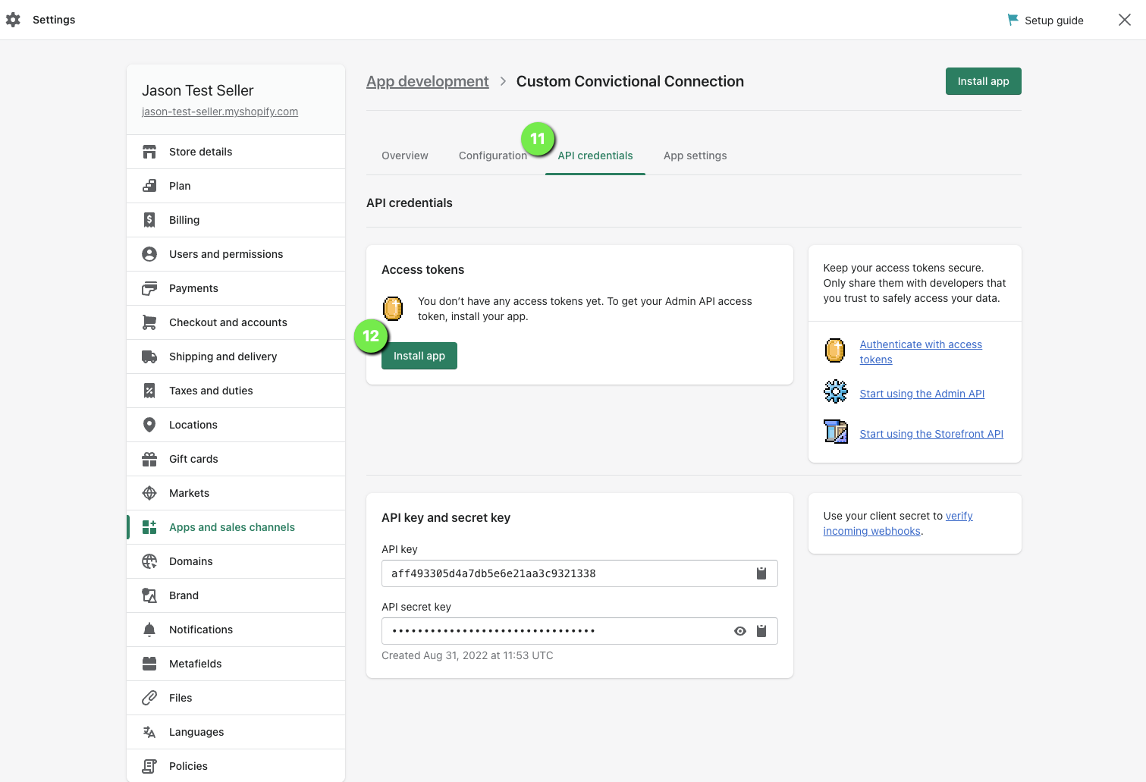Screen dimensions: 1146x782
Task: Open Gift cards settings
Action: 236,459
